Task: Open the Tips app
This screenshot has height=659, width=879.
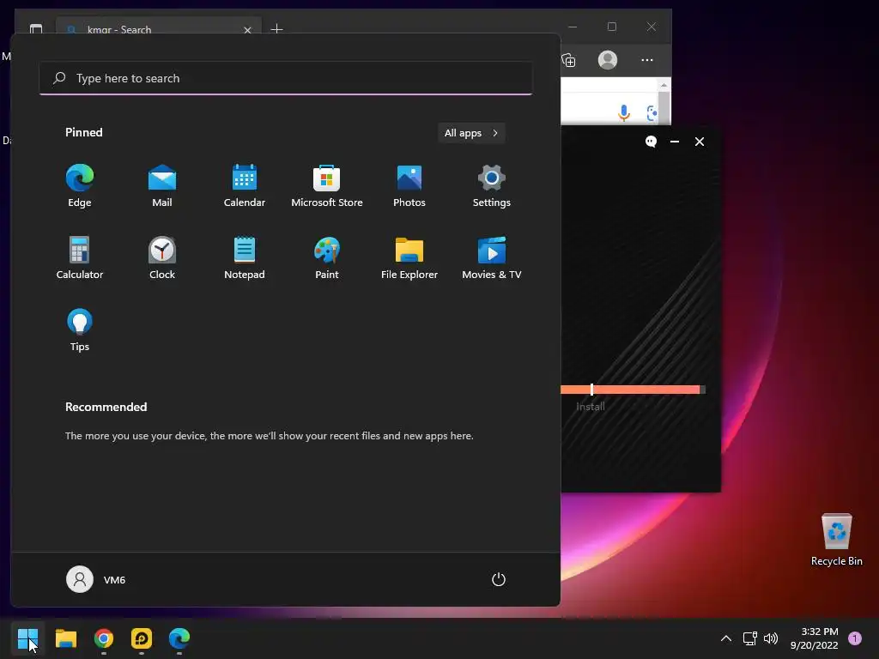Action: pyautogui.click(x=80, y=329)
